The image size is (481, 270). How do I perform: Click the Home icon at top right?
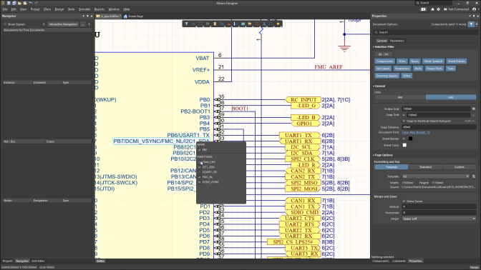(432, 9)
